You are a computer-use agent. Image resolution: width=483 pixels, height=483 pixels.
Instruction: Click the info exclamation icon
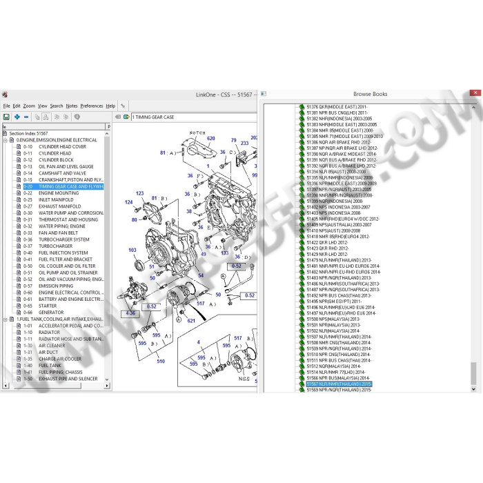[x=77, y=117]
